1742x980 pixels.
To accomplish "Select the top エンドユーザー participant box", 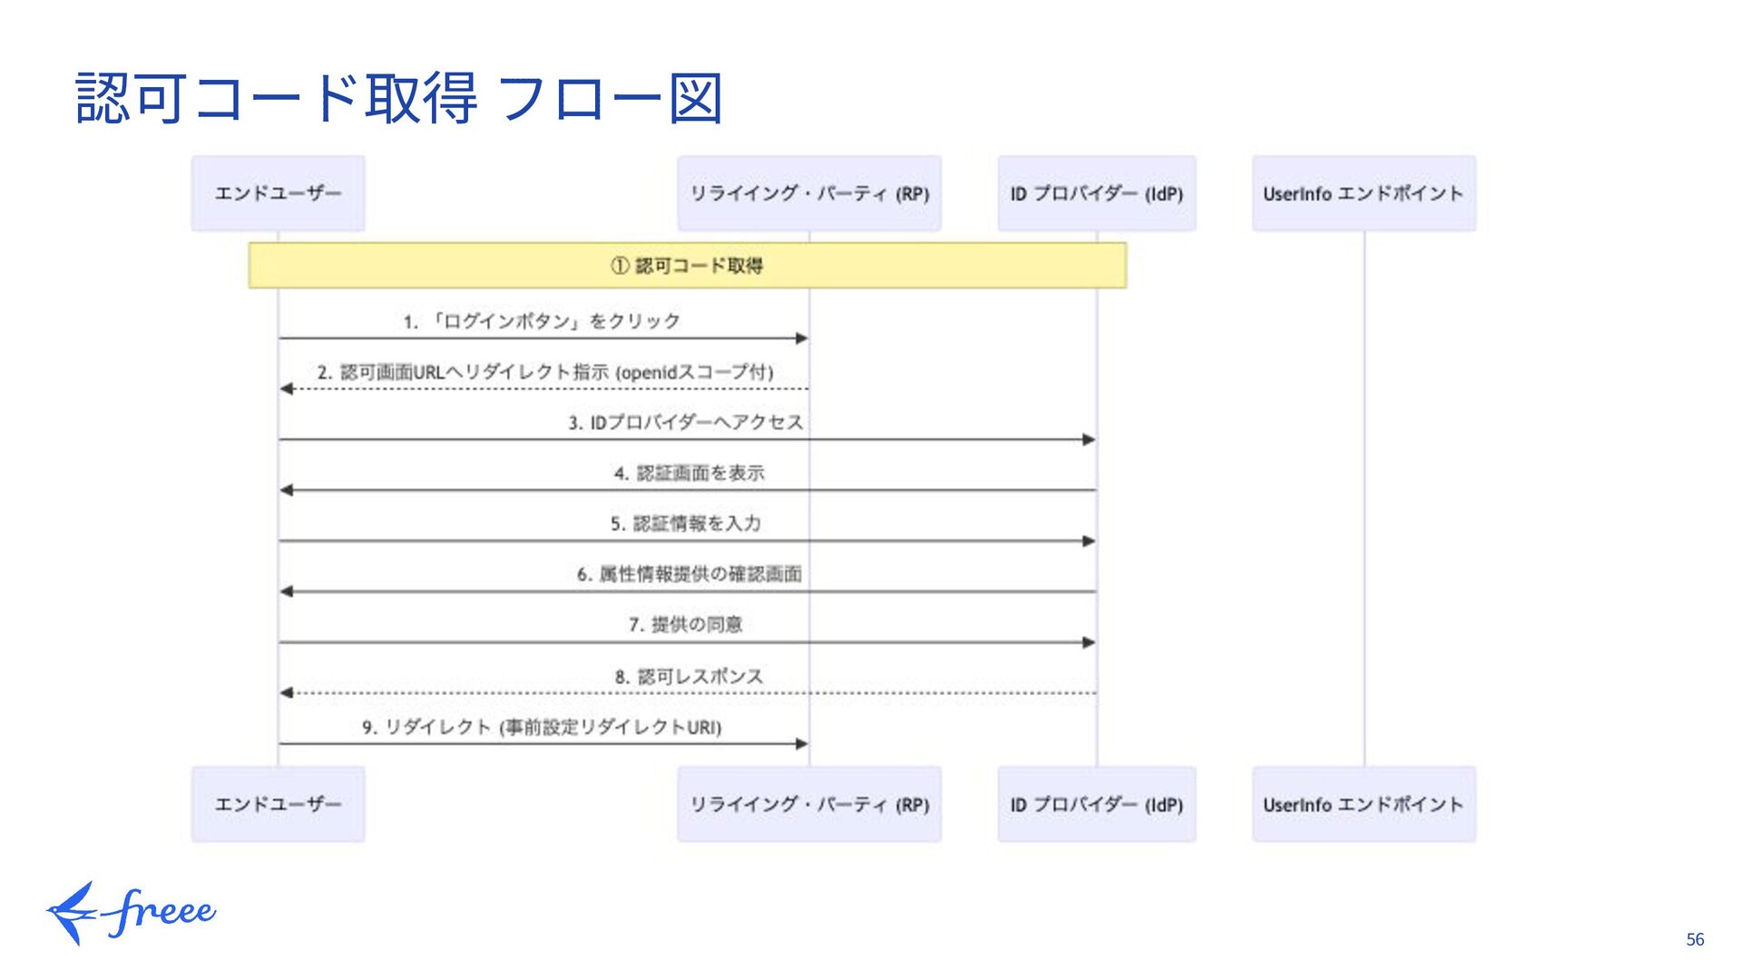I will tap(278, 193).
